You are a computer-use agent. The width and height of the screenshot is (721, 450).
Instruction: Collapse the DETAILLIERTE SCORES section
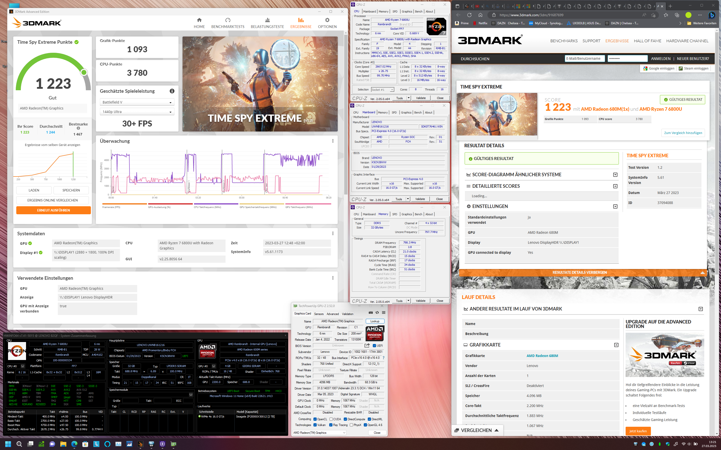[x=615, y=186]
